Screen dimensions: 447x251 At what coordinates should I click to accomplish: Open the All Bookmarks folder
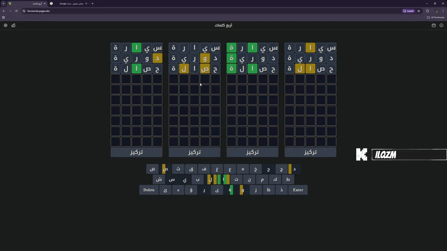[436, 17]
